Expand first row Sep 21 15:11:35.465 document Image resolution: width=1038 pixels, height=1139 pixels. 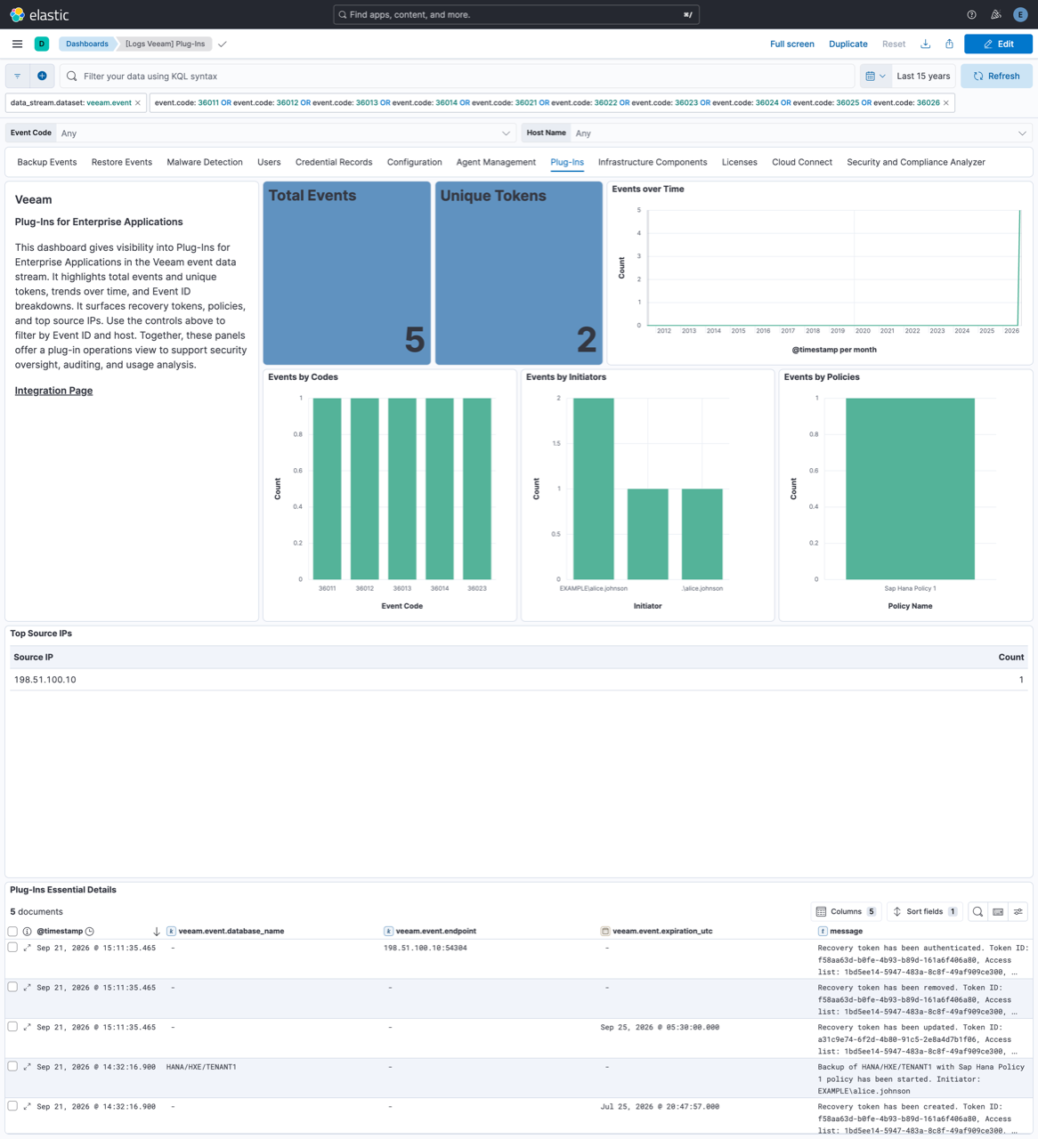coord(27,949)
